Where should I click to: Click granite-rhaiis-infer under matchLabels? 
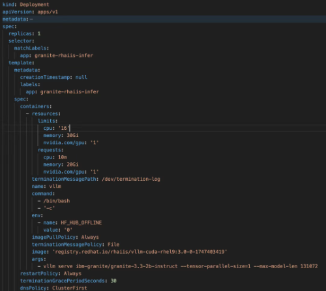point(64,55)
